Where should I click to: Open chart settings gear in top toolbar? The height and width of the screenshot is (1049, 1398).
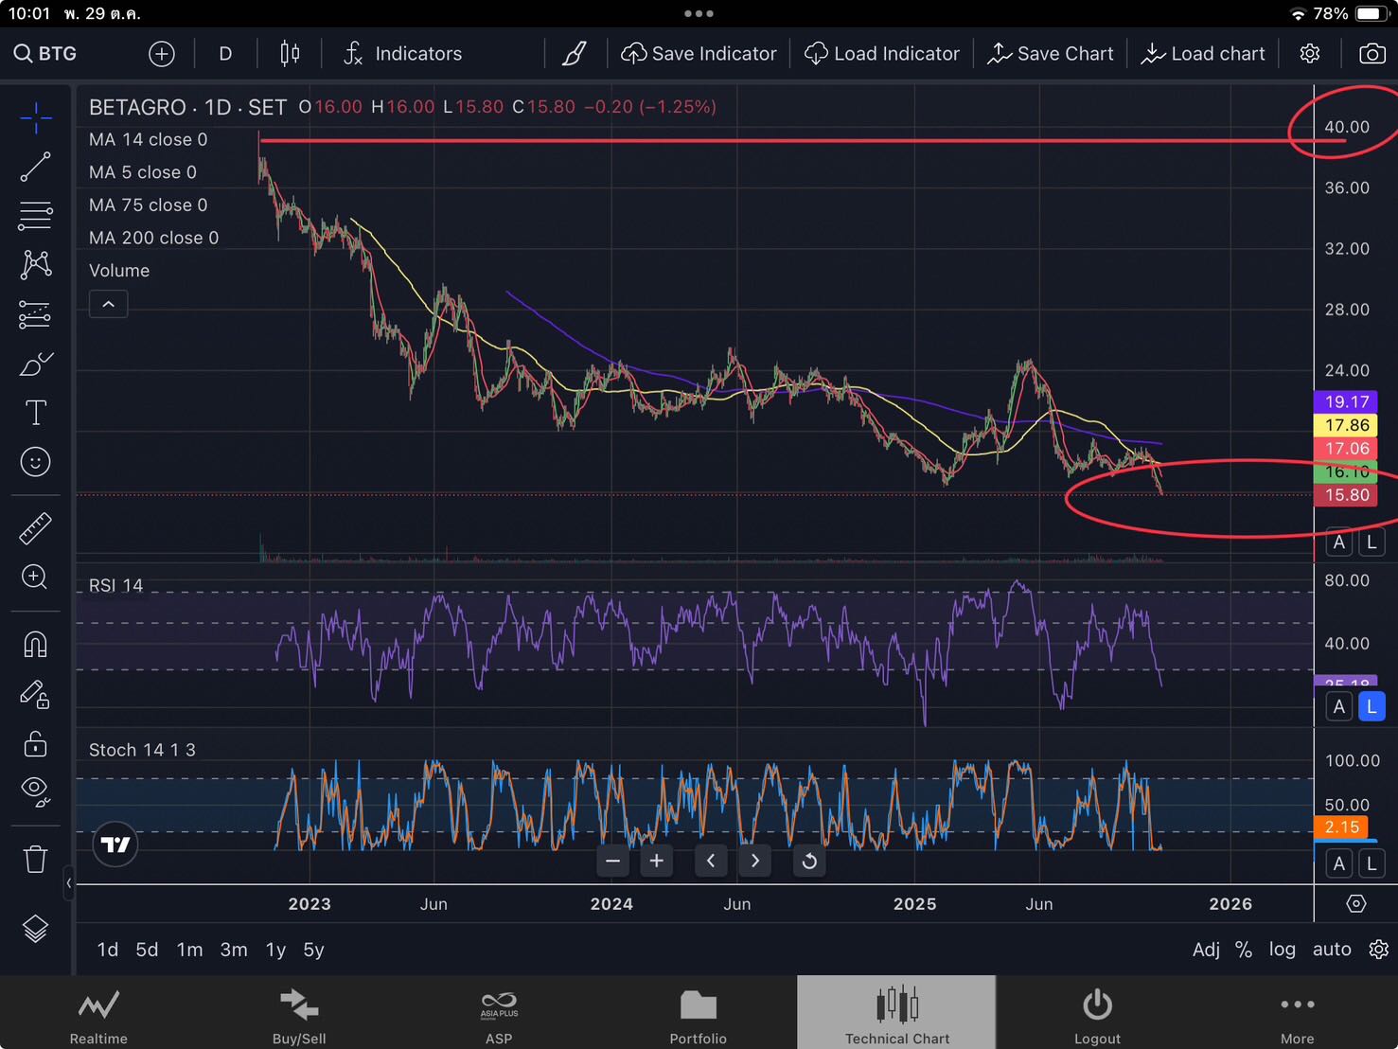1310,54
